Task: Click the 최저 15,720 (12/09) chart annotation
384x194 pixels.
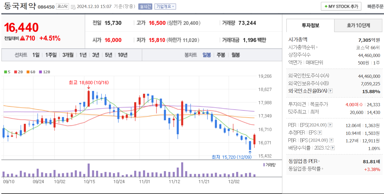Action: (232, 157)
